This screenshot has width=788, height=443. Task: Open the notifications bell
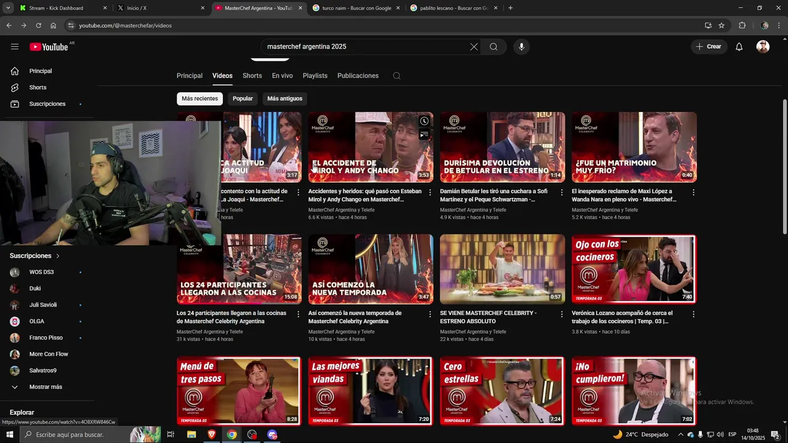coord(739,47)
